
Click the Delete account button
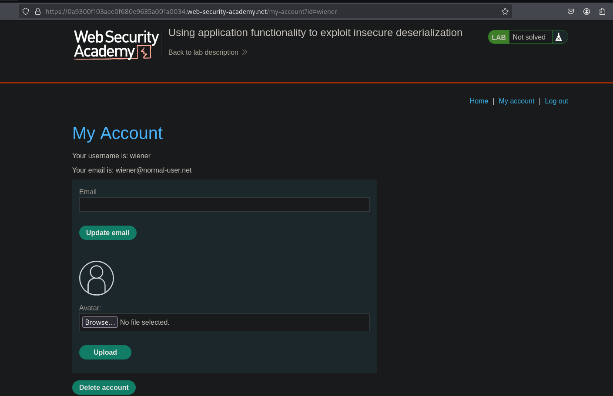click(x=104, y=388)
